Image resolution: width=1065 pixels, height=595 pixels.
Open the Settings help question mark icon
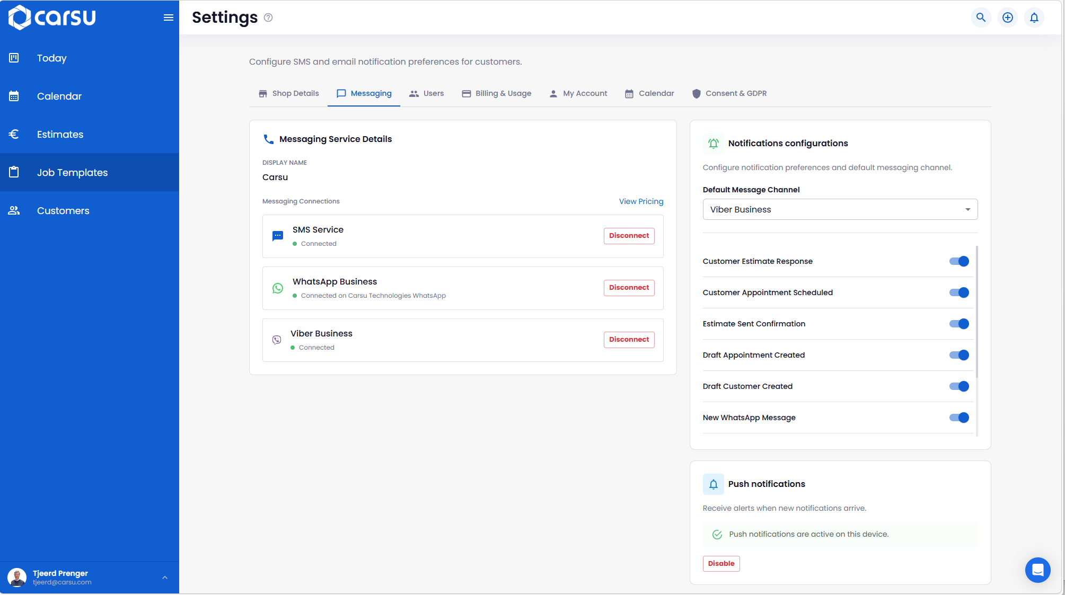point(268,17)
